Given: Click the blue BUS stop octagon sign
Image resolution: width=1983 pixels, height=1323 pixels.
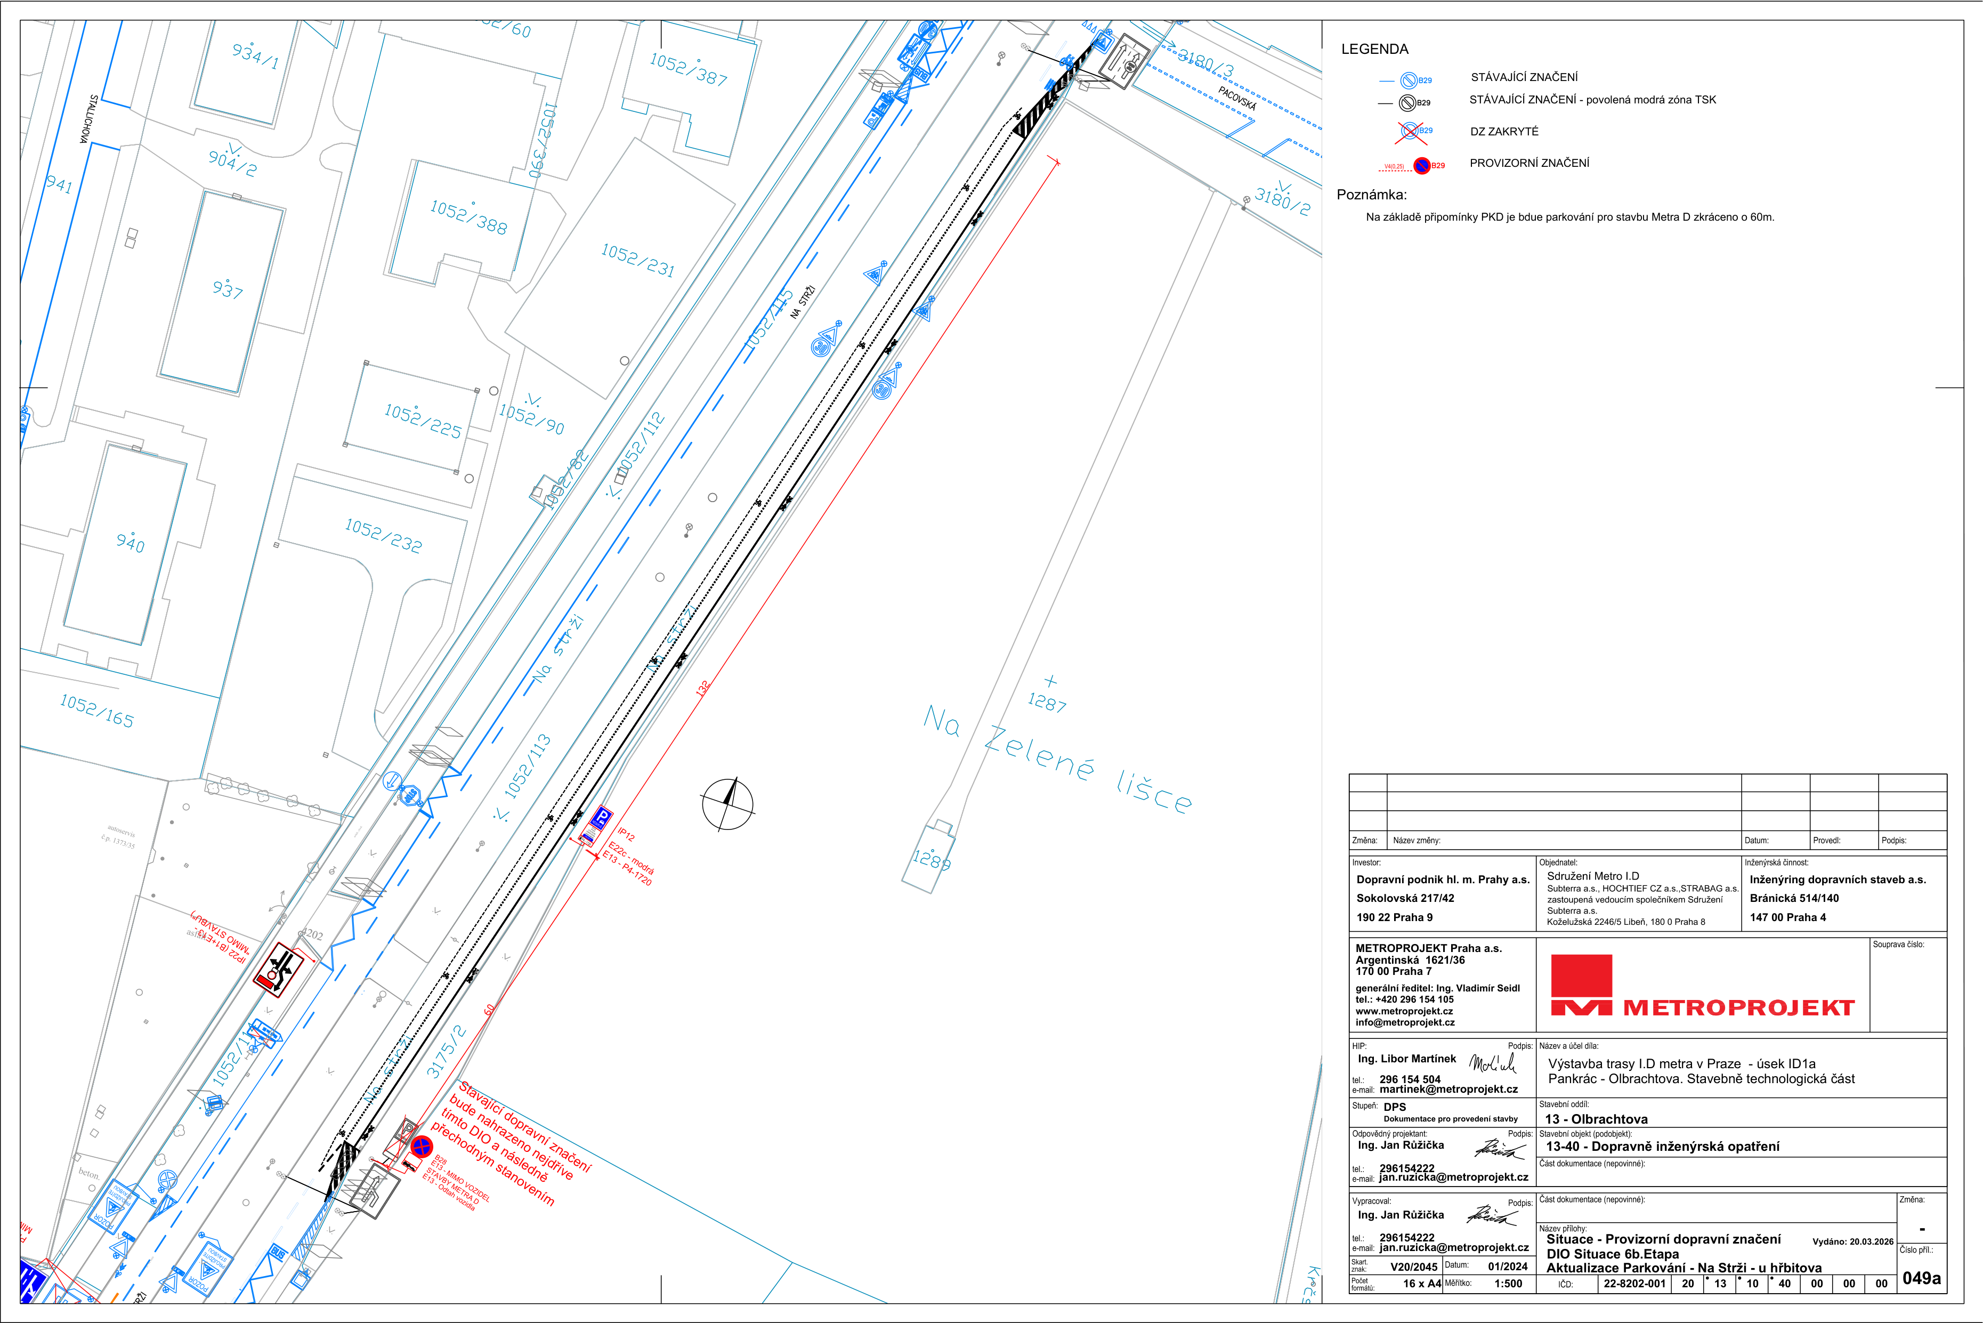Looking at the screenshot, I should (411, 796).
